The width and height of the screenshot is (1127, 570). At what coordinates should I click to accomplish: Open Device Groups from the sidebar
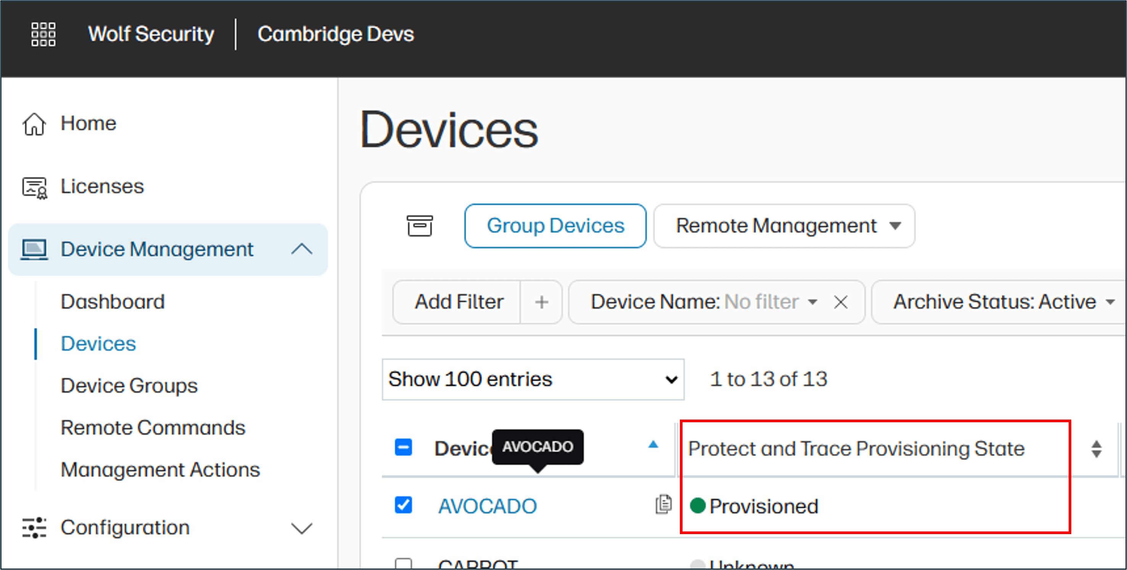[x=129, y=386]
